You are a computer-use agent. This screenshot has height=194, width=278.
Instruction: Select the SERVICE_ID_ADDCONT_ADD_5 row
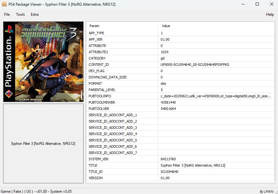181,140
